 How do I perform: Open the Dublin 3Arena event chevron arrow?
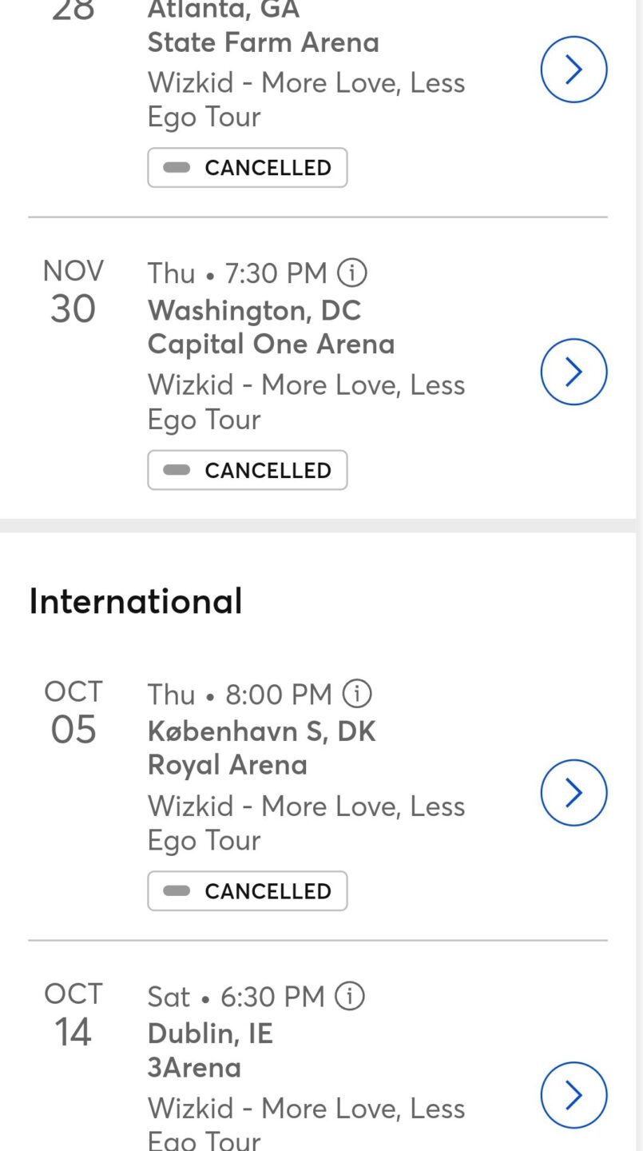point(574,1094)
